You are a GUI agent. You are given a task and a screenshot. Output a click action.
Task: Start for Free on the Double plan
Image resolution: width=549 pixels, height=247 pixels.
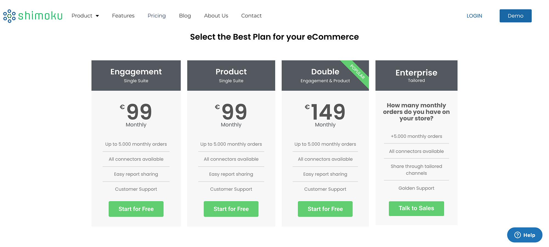coord(325,209)
